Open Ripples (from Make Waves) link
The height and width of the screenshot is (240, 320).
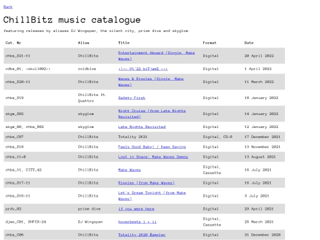tap(146, 183)
